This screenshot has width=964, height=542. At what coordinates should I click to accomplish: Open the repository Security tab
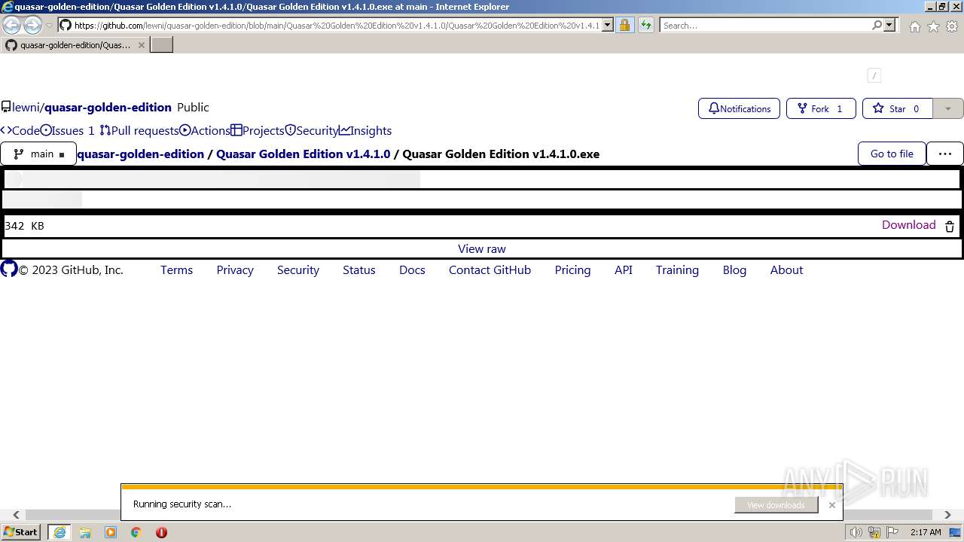pyautogui.click(x=312, y=130)
